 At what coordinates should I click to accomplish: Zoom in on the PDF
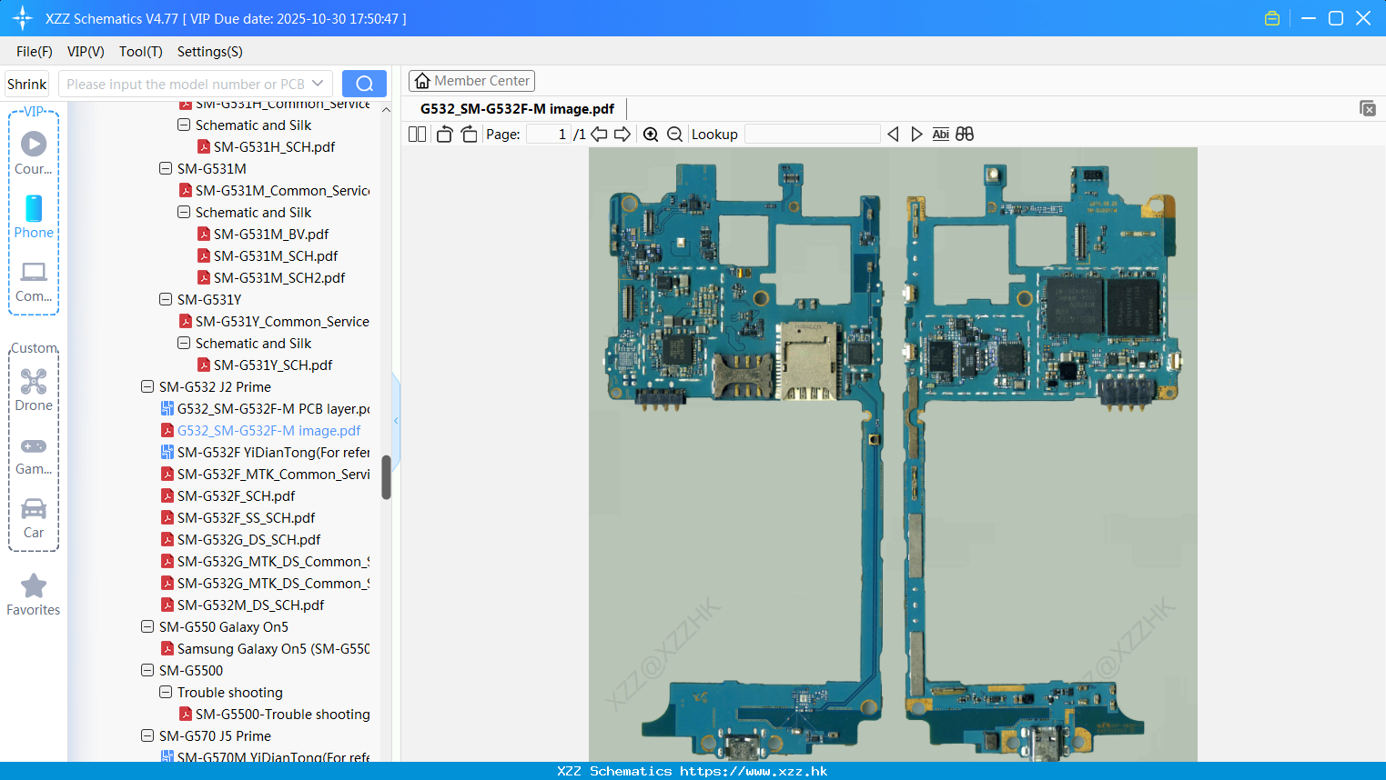pos(651,135)
